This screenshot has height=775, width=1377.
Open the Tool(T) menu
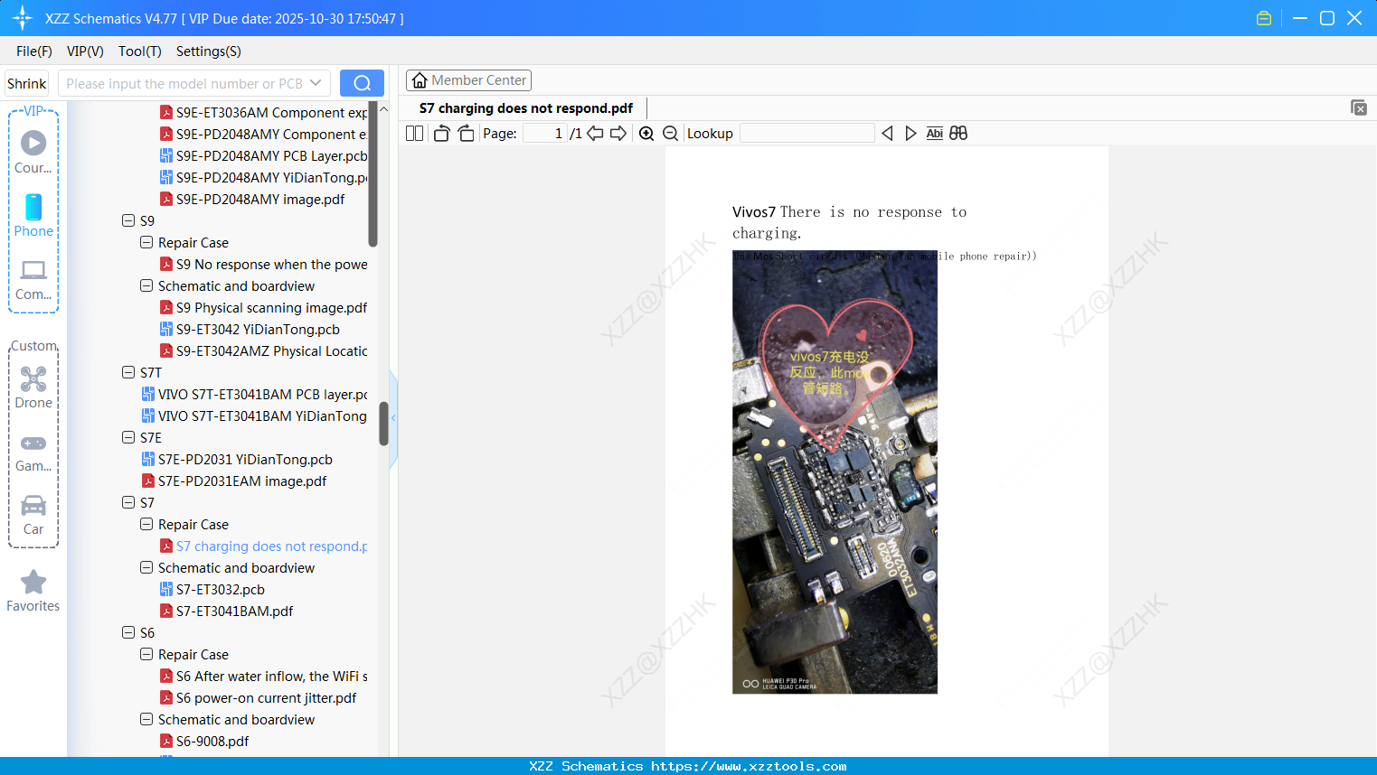140,51
